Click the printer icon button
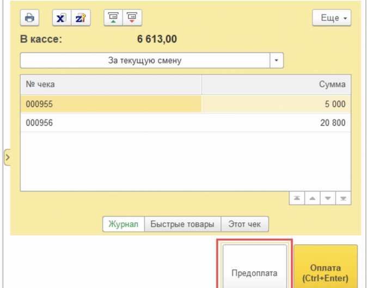 (29, 17)
